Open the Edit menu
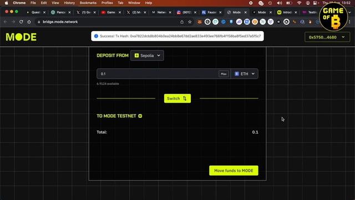Screen dimensions: 355x200 click(x=44, y=3)
